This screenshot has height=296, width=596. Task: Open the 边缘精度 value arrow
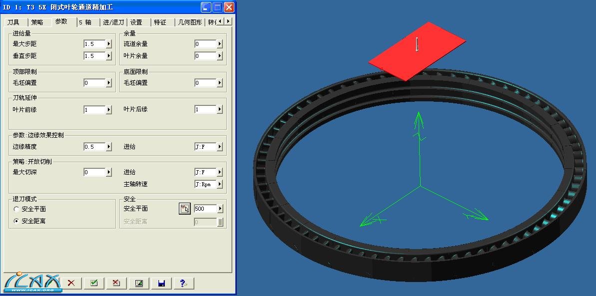(x=109, y=147)
